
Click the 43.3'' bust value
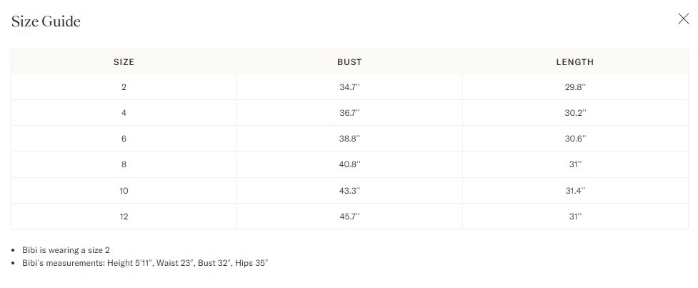[x=349, y=191]
